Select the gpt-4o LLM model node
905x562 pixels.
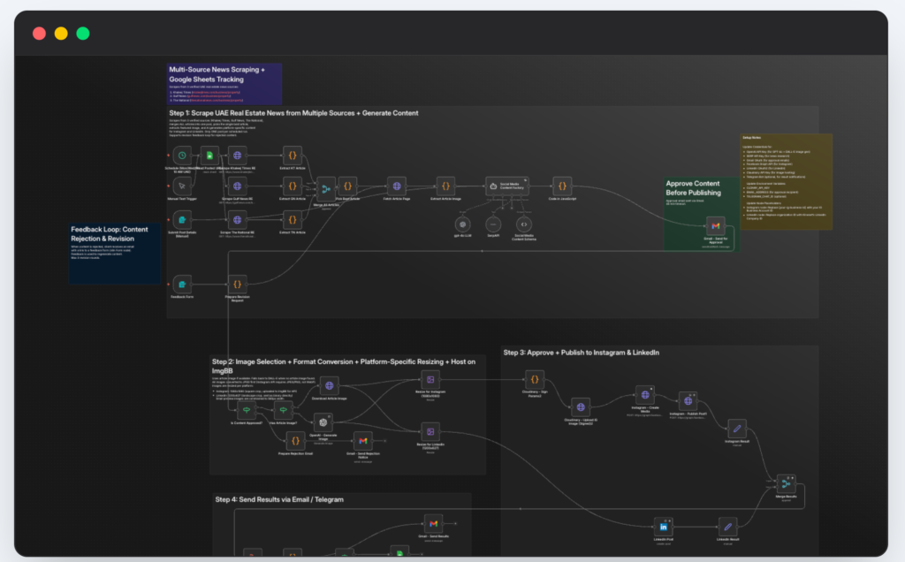[x=461, y=224]
